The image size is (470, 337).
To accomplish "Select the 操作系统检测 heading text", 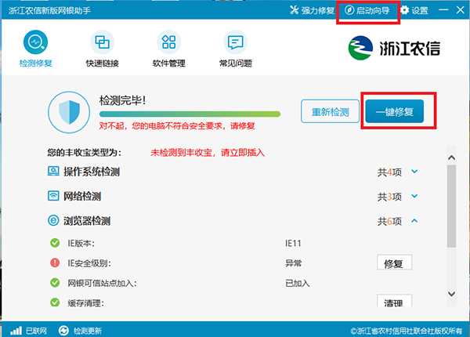I will point(92,172).
